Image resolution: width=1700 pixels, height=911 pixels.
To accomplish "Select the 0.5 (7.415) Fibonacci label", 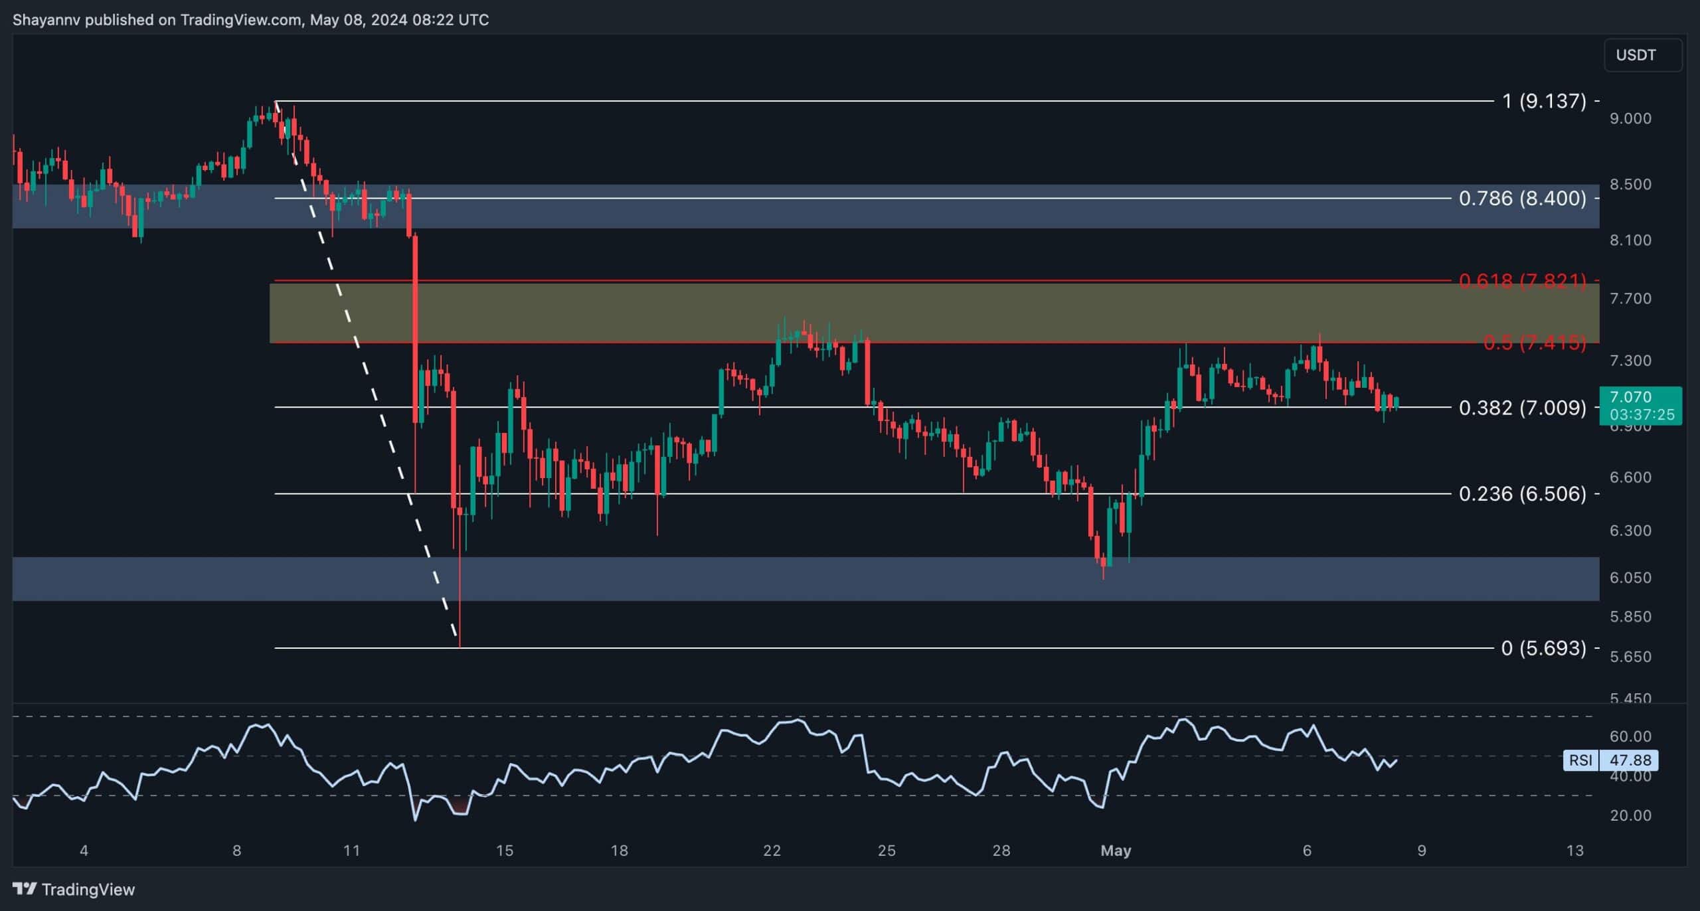I will [x=1534, y=343].
